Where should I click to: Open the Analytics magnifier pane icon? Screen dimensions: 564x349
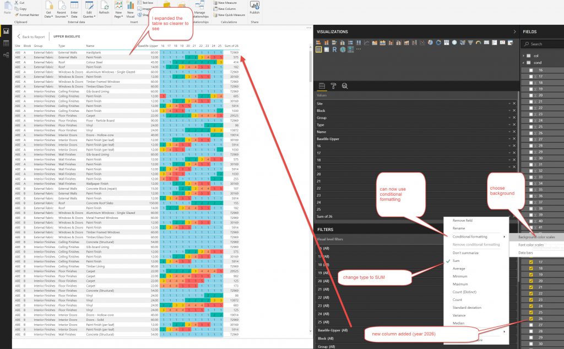345,86
